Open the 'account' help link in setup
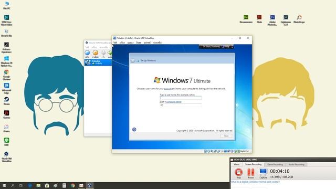This screenshot has width=336, height=189. [x=167, y=89]
